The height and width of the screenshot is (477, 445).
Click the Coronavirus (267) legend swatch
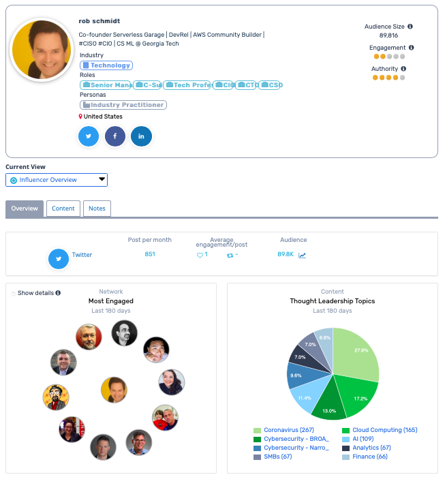(257, 431)
